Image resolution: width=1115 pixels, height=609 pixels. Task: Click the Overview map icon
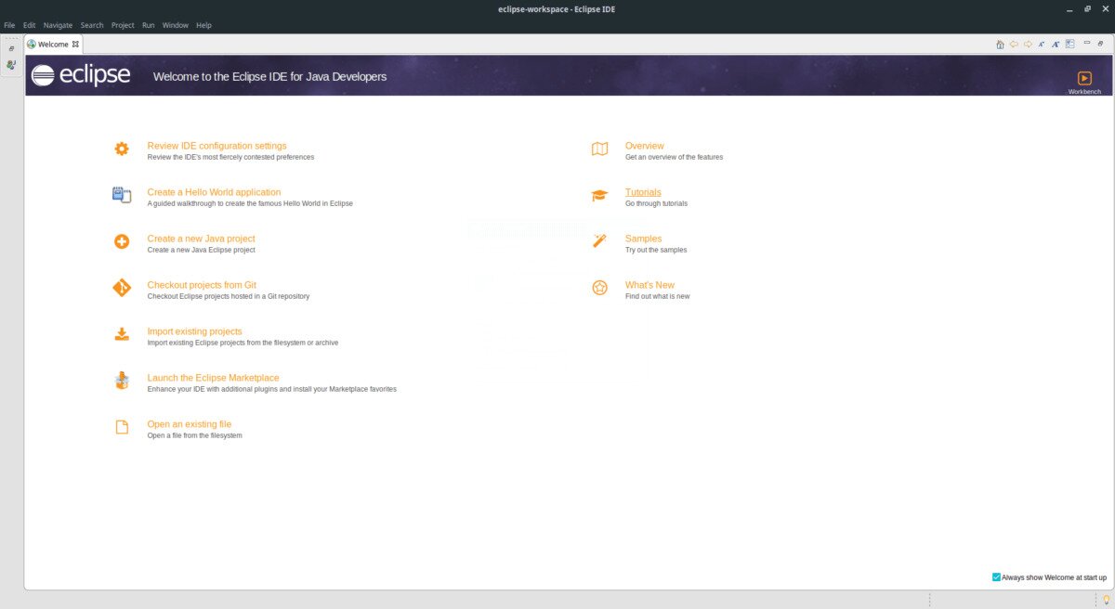(x=600, y=149)
